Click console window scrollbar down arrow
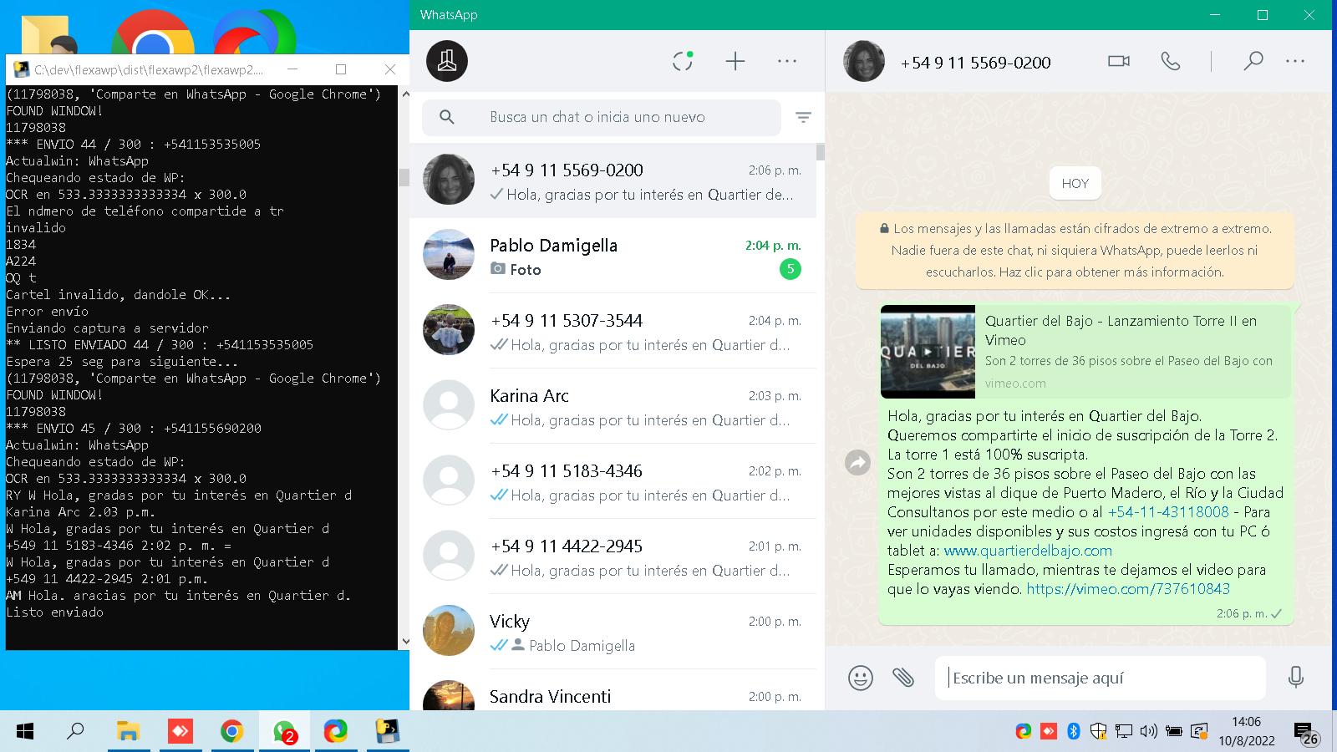Screen dimensions: 1337x752 tap(405, 642)
